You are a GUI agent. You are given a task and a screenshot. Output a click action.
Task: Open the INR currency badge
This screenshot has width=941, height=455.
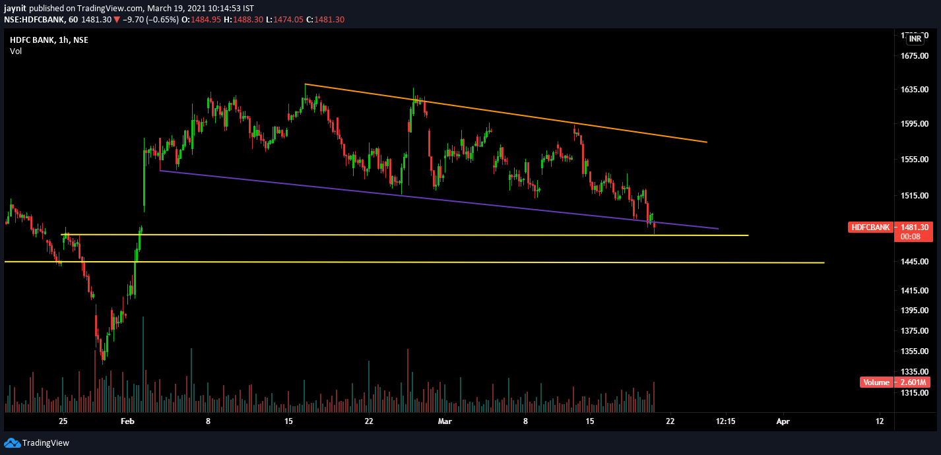(x=915, y=39)
